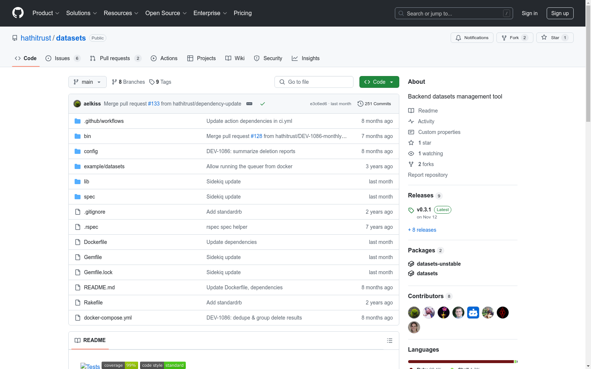Click the Readme link in About
591x369 pixels.
(x=423, y=111)
